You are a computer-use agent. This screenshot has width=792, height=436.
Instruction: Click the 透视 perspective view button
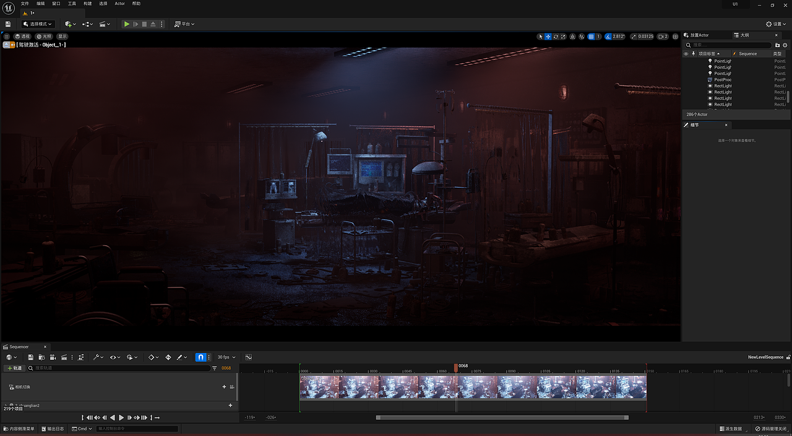pos(23,37)
